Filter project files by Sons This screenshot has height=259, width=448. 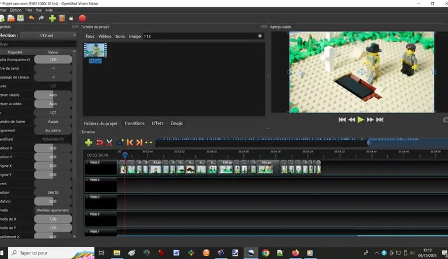(x=120, y=36)
